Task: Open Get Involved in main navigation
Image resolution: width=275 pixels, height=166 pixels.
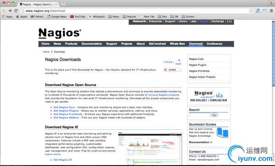Action: click(157, 44)
